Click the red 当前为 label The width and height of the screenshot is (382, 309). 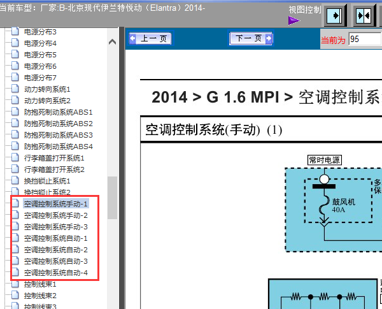[x=333, y=40]
